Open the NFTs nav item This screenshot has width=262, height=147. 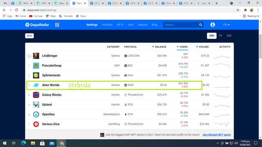coord(120,24)
